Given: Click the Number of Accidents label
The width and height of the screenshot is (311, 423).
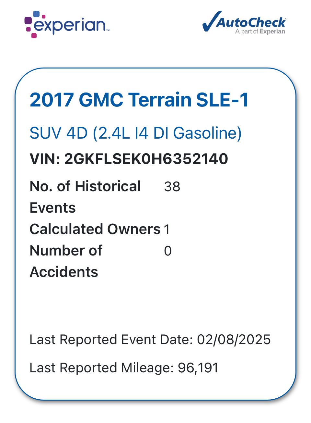Looking at the screenshot, I should 66,261.
